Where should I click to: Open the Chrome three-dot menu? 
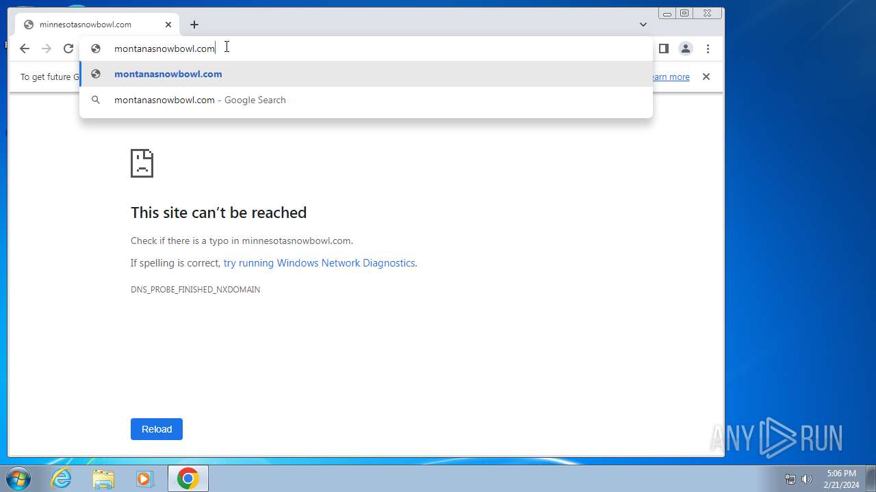(x=708, y=49)
